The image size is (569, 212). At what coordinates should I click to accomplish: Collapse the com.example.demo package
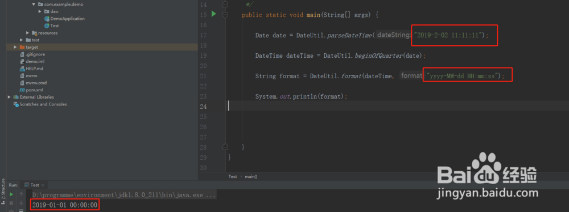pyautogui.click(x=34, y=5)
